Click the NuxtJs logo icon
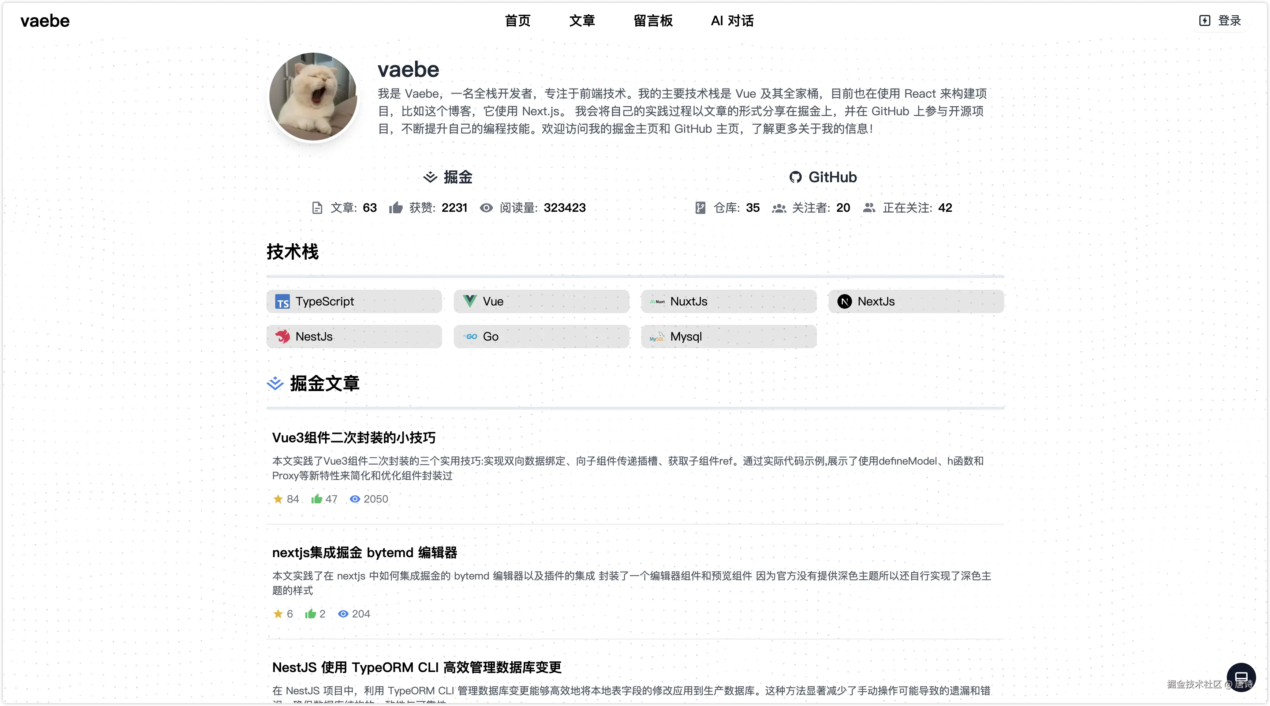1270x706 pixels. (657, 301)
